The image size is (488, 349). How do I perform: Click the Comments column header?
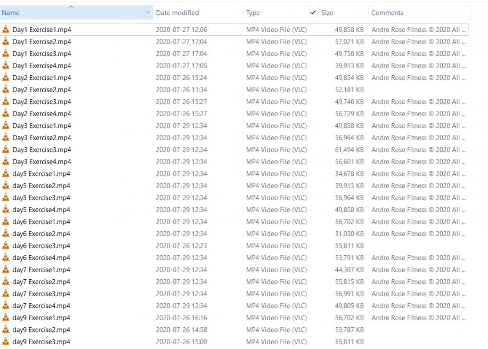tap(387, 13)
